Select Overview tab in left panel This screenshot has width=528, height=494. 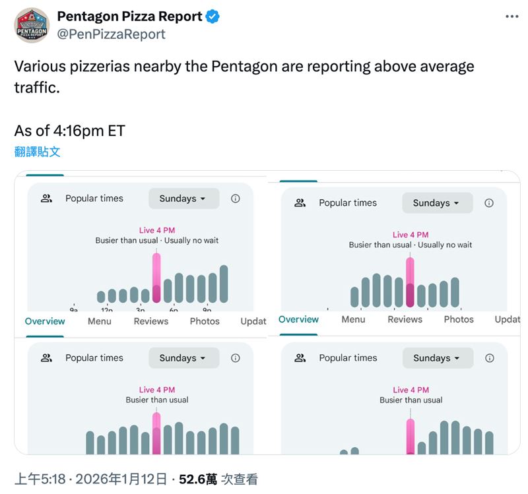[45, 321]
